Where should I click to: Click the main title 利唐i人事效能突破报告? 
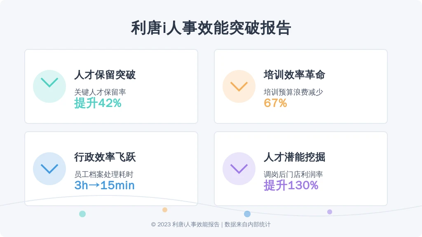(x=211, y=28)
